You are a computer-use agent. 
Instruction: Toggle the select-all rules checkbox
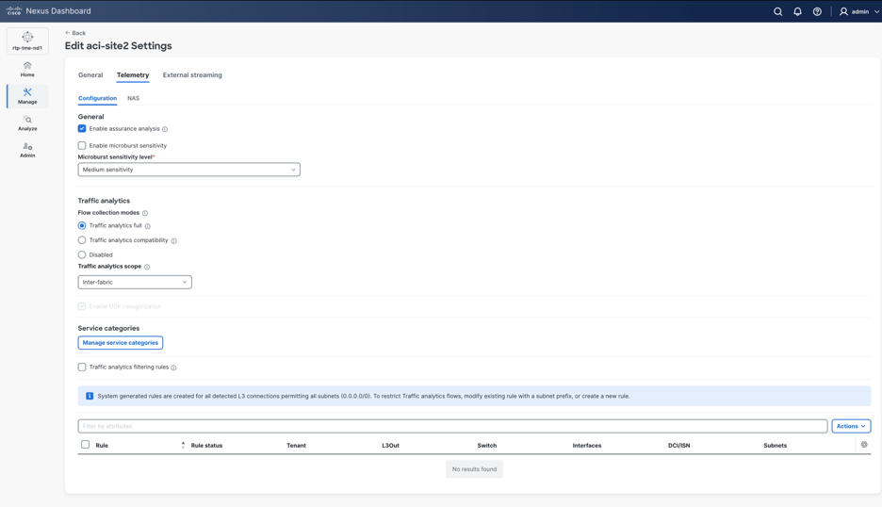click(86, 445)
